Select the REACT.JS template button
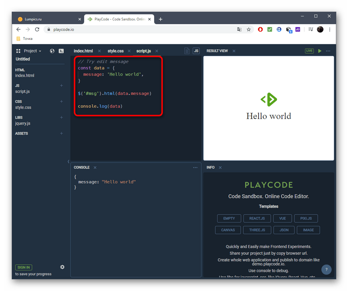The height and width of the screenshot is (291, 348). click(257, 218)
